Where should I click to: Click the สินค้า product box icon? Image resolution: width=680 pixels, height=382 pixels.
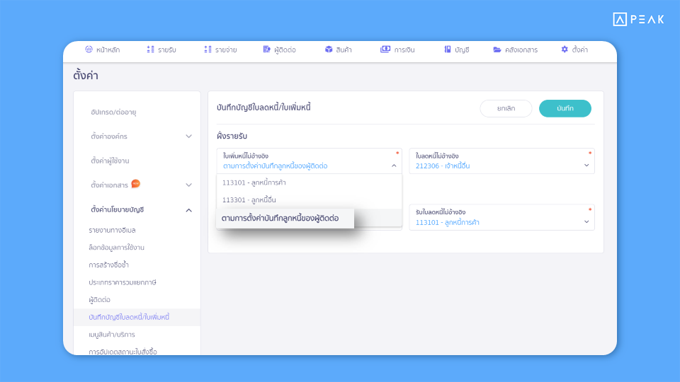click(x=329, y=50)
